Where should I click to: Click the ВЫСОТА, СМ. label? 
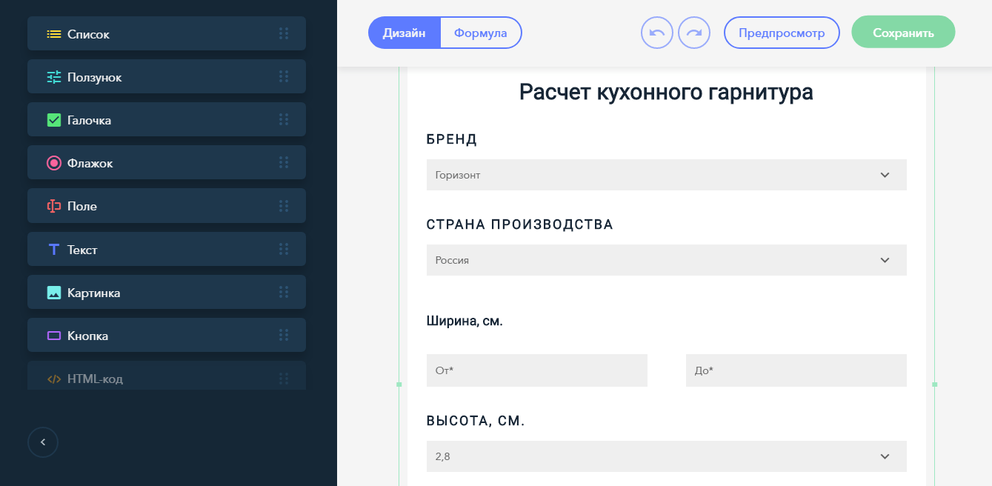(x=476, y=422)
